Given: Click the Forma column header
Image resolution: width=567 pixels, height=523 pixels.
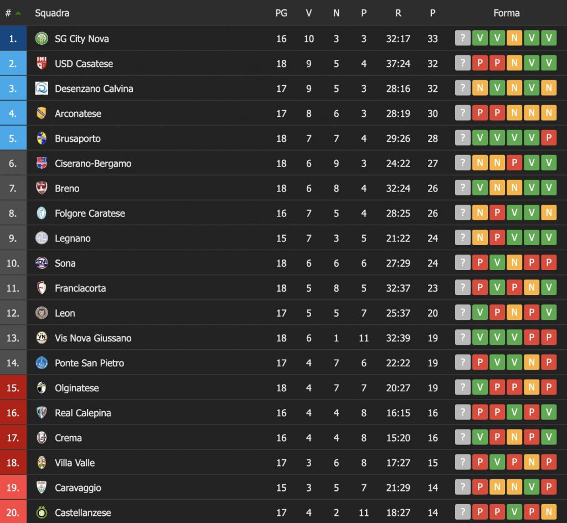Looking at the screenshot, I should click(x=506, y=13).
